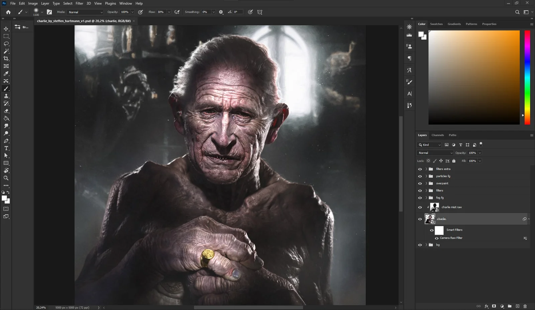Viewport: 535px width, 310px height.
Task: Switch to the Channels tab
Action: 438,135
